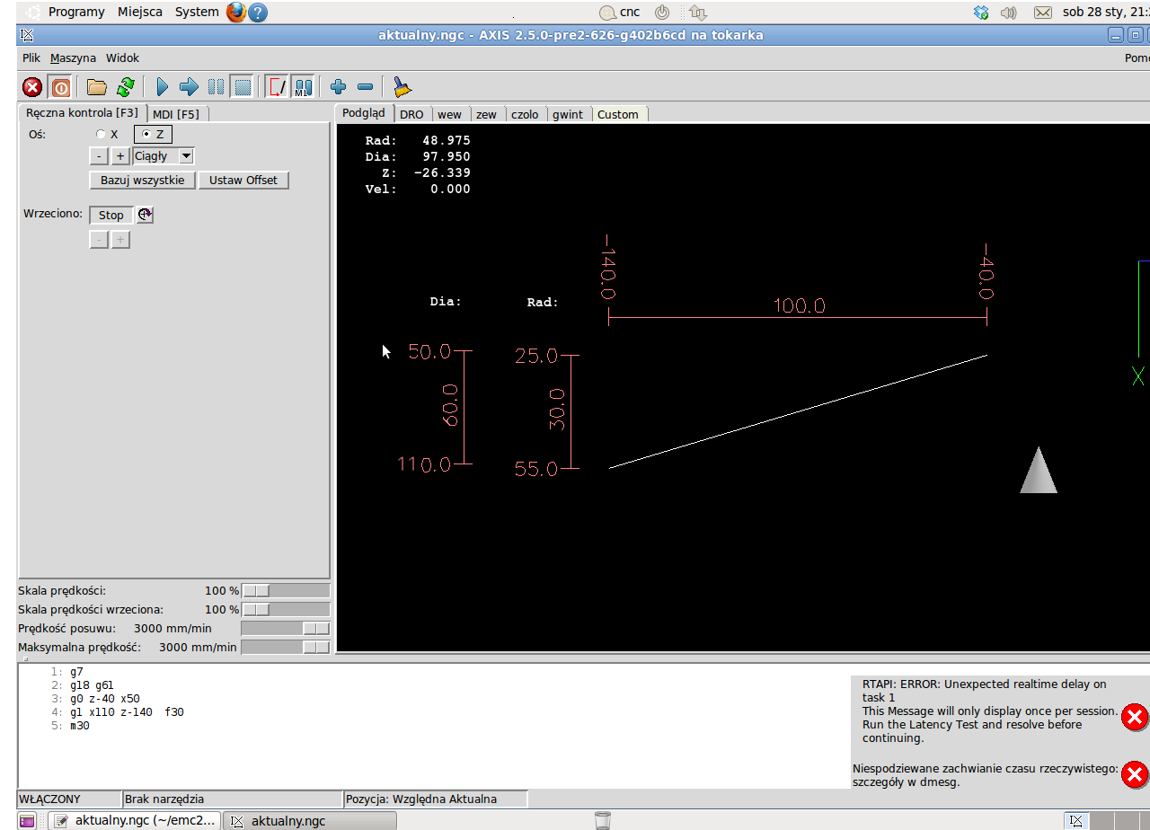Viewport: 1150px width, 830px height.
Task: Open a G-code file with folder icon
Action: point(96,87)
